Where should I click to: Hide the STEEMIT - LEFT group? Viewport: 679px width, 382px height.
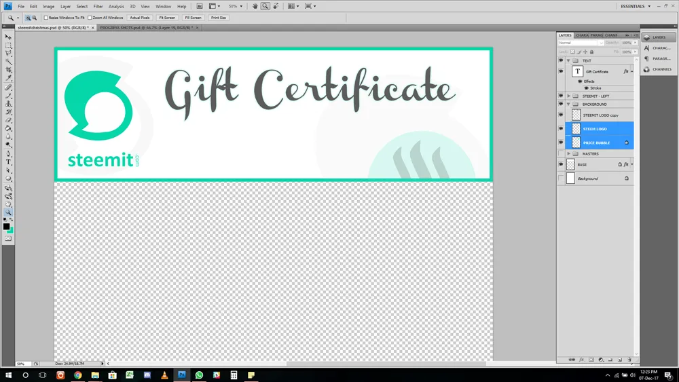pyautogui.click(x=561, y=96)
